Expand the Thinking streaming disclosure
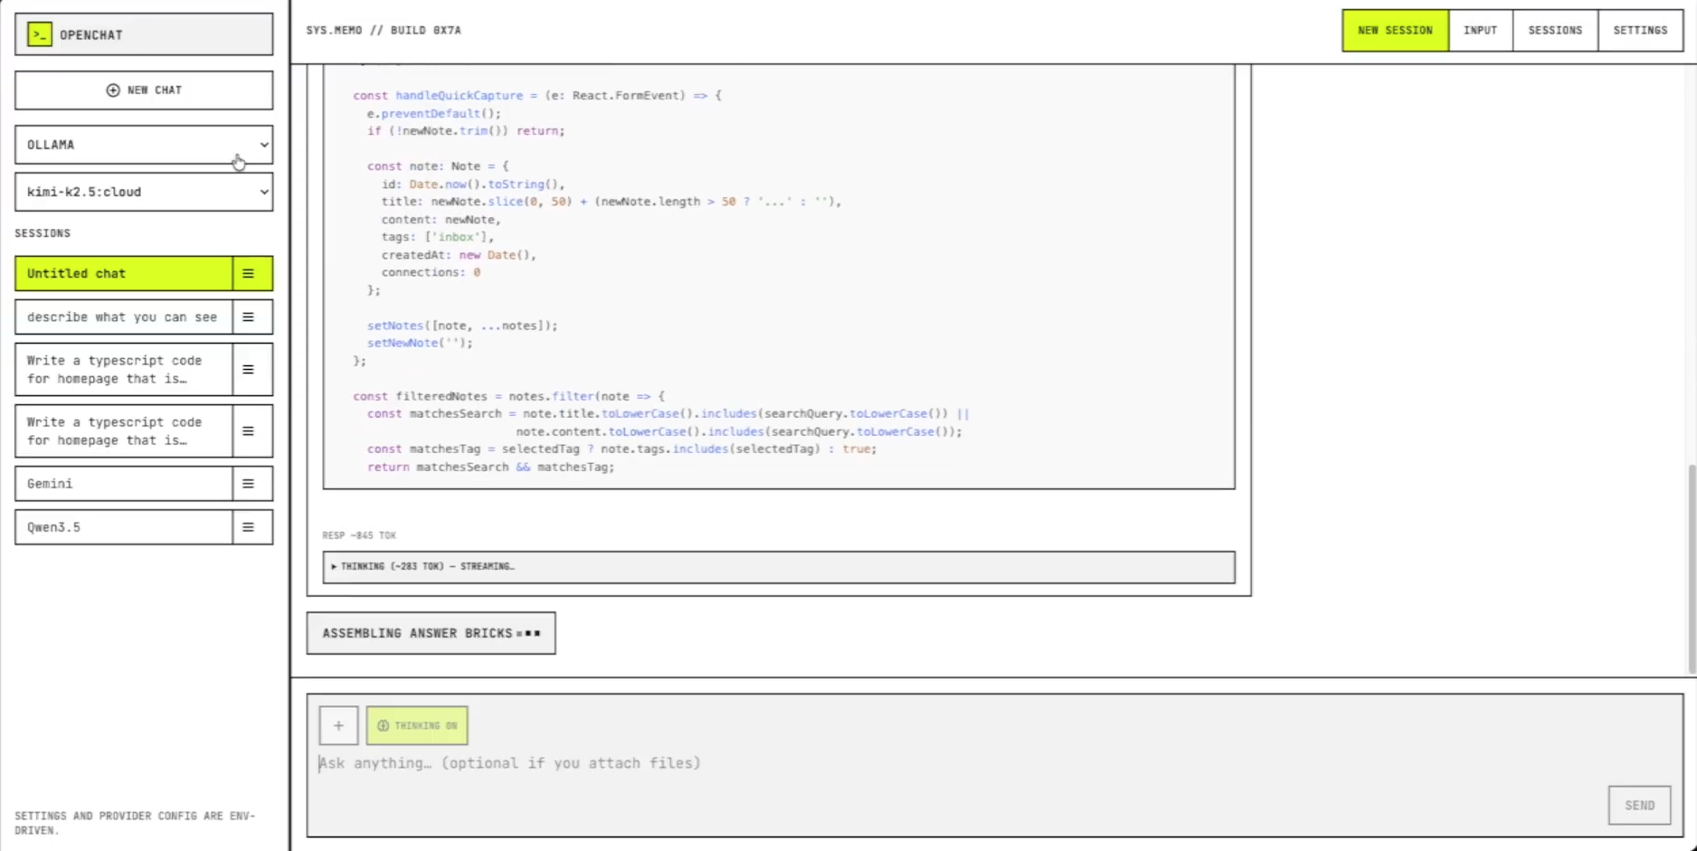 (x=779, y=567)
